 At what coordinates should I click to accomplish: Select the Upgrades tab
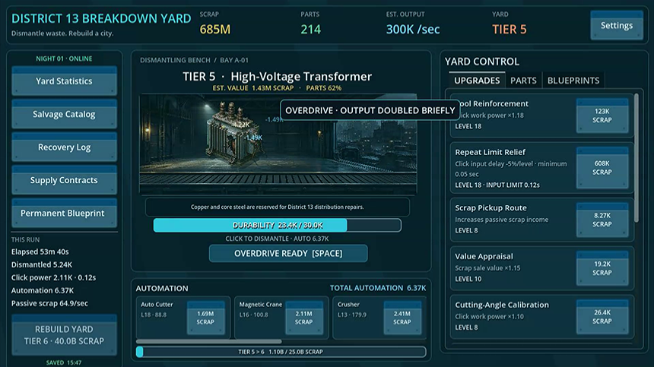(x=477, y=81)
